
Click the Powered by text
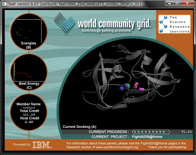point(22,145)
